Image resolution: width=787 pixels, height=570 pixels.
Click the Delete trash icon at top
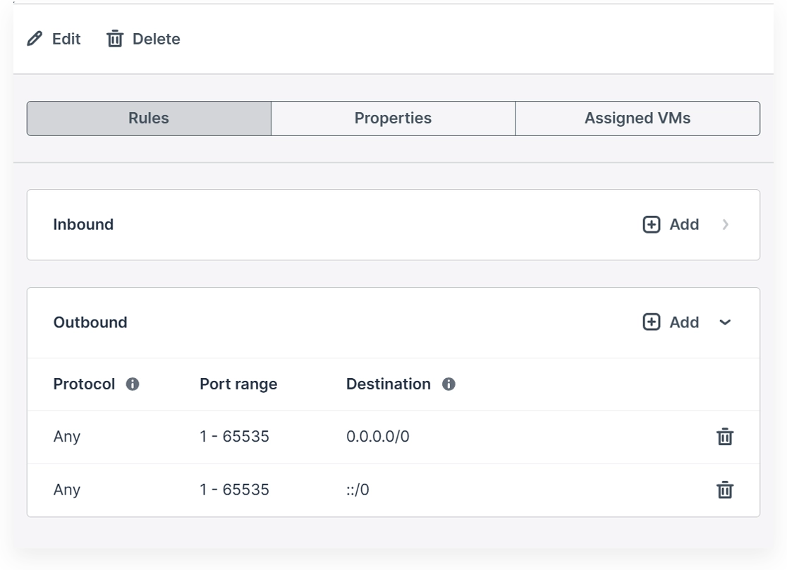(114, 39)
